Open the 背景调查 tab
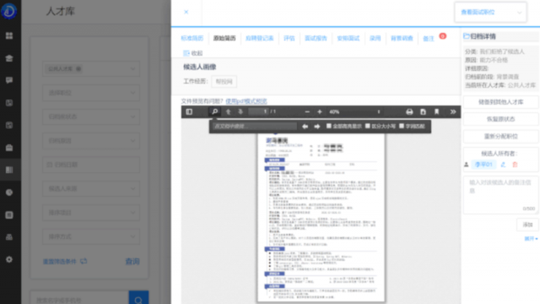 (402, 38)
